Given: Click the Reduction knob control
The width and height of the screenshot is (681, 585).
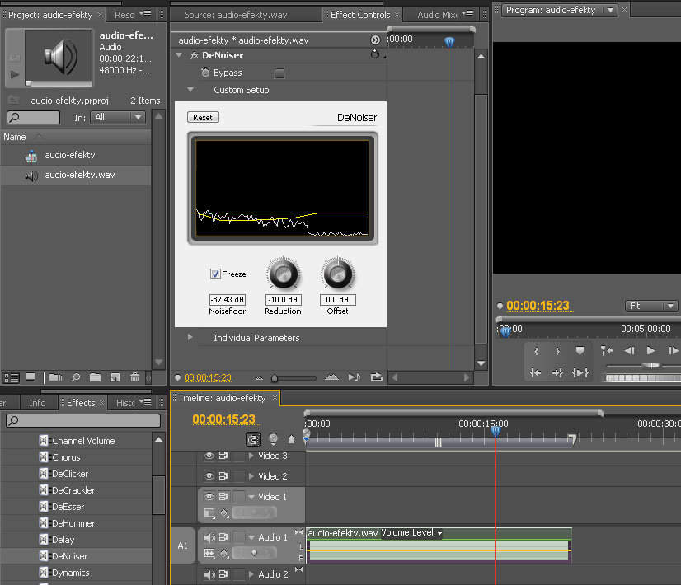Looking at the screenshot, I should (283, 274).
